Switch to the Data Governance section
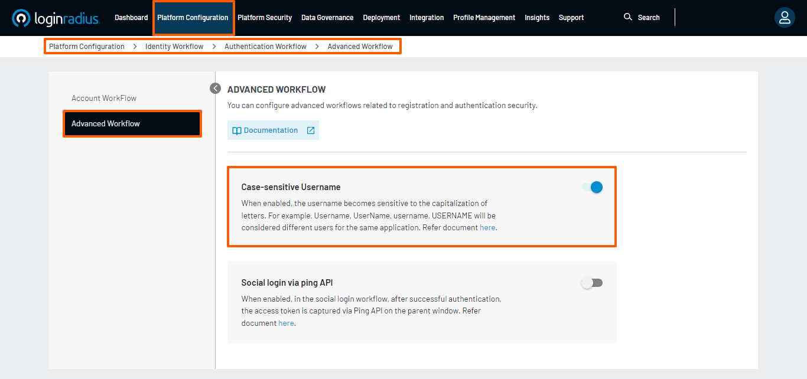 327,17
